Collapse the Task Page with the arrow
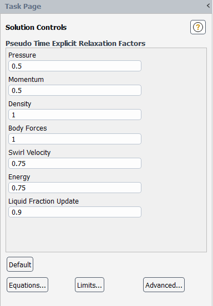Screen dimensions: 213x306 208,6
